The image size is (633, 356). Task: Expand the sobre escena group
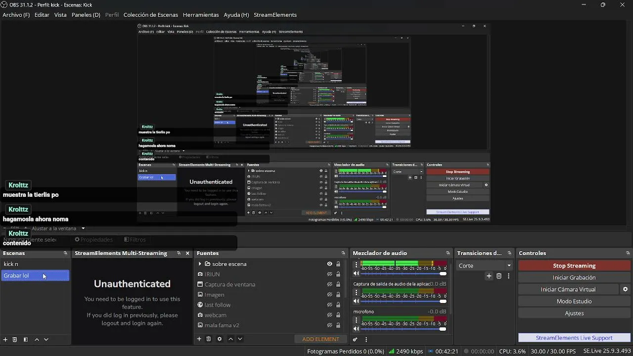pos(200,264)
